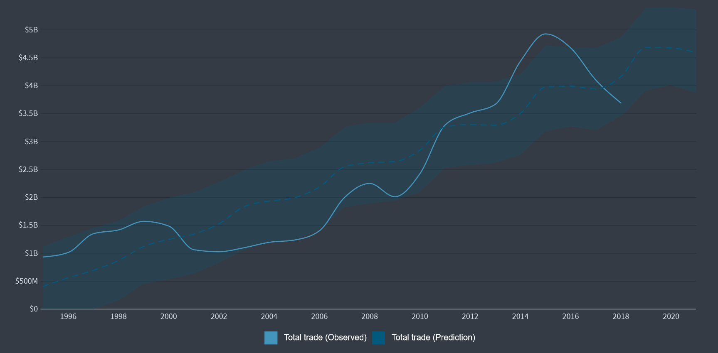Click the 2004 x-axis label
This screenshot has width=718, height=353.
(x=269, y=316)
